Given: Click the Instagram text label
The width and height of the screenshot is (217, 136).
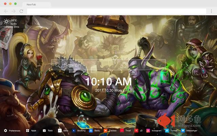Looking at the screenshot, I should point(157,131).
